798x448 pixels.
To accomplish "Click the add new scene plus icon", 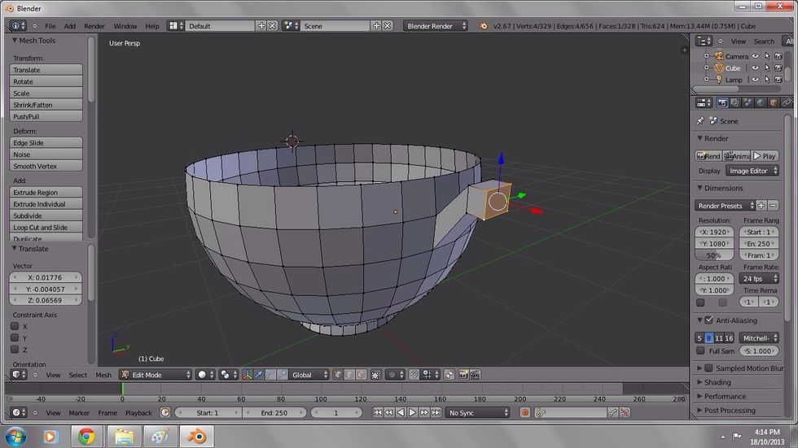I will (x=378, y=26).
